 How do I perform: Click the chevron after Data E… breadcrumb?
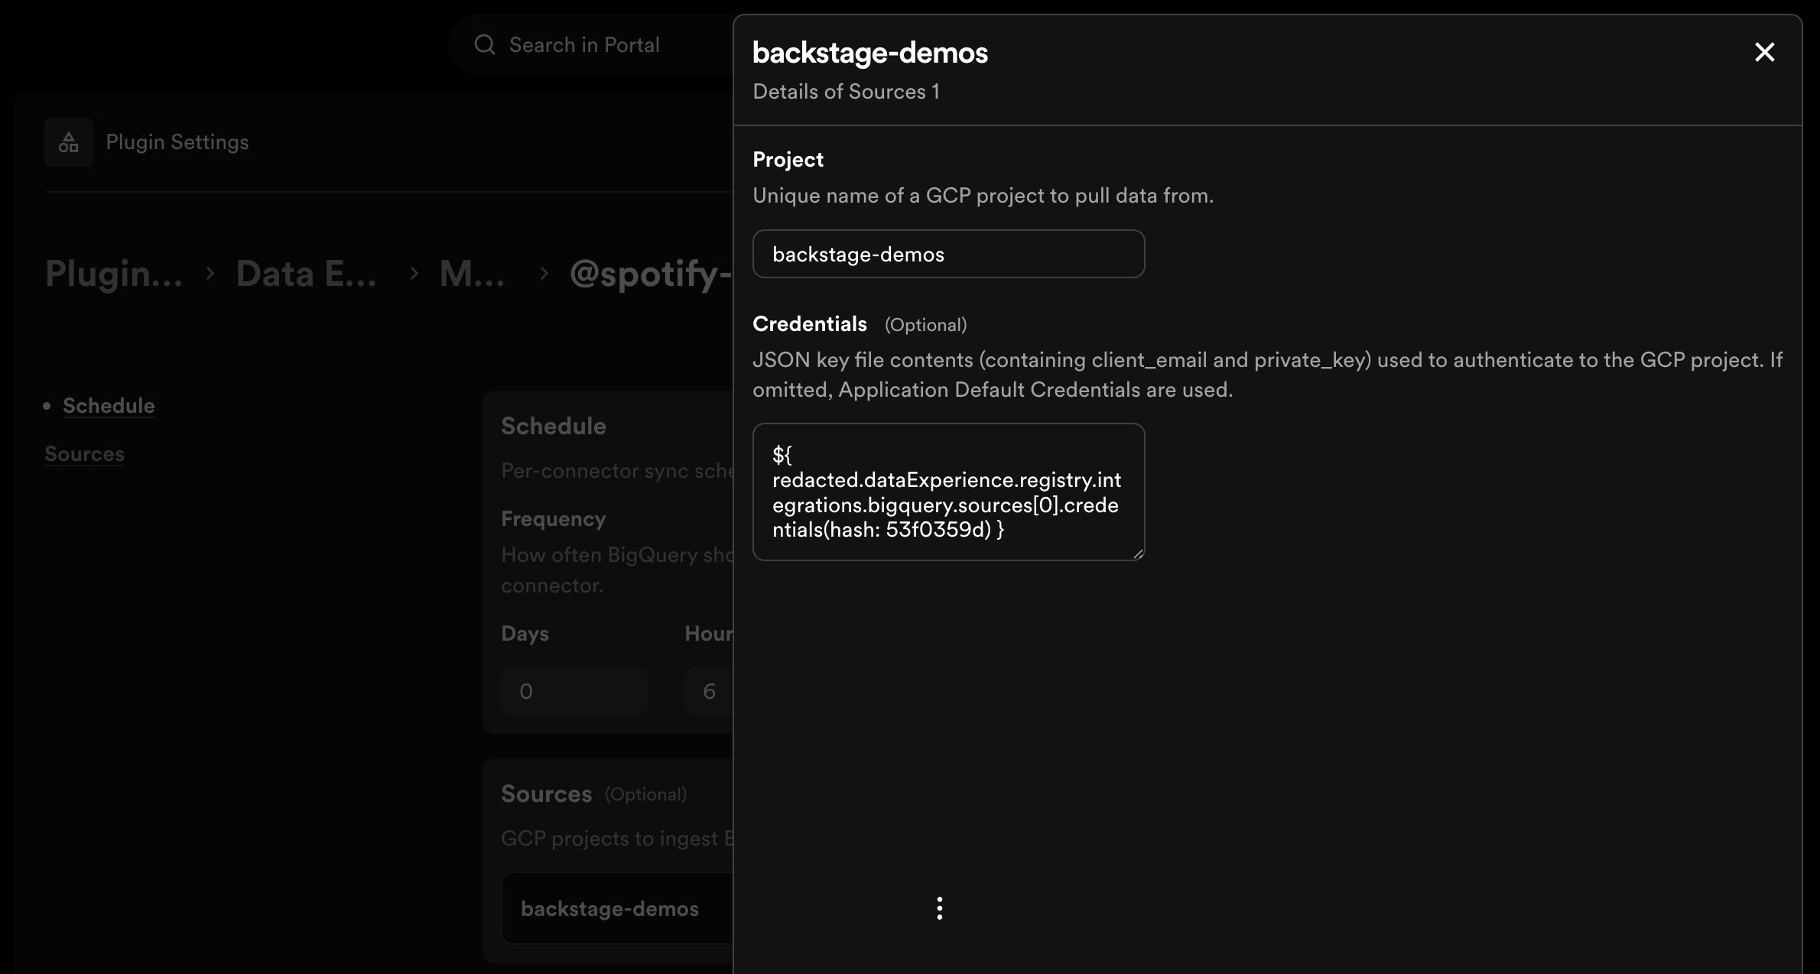click(414, 274)
